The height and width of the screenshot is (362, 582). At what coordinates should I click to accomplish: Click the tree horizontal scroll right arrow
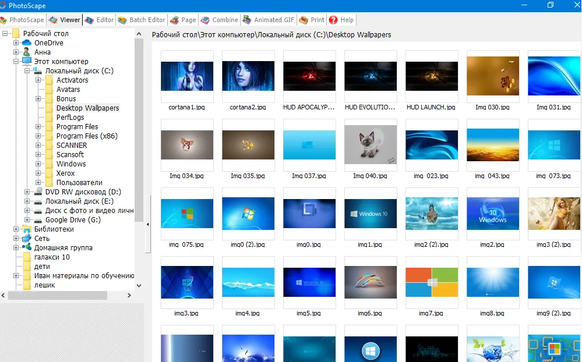tap(129, 295)
